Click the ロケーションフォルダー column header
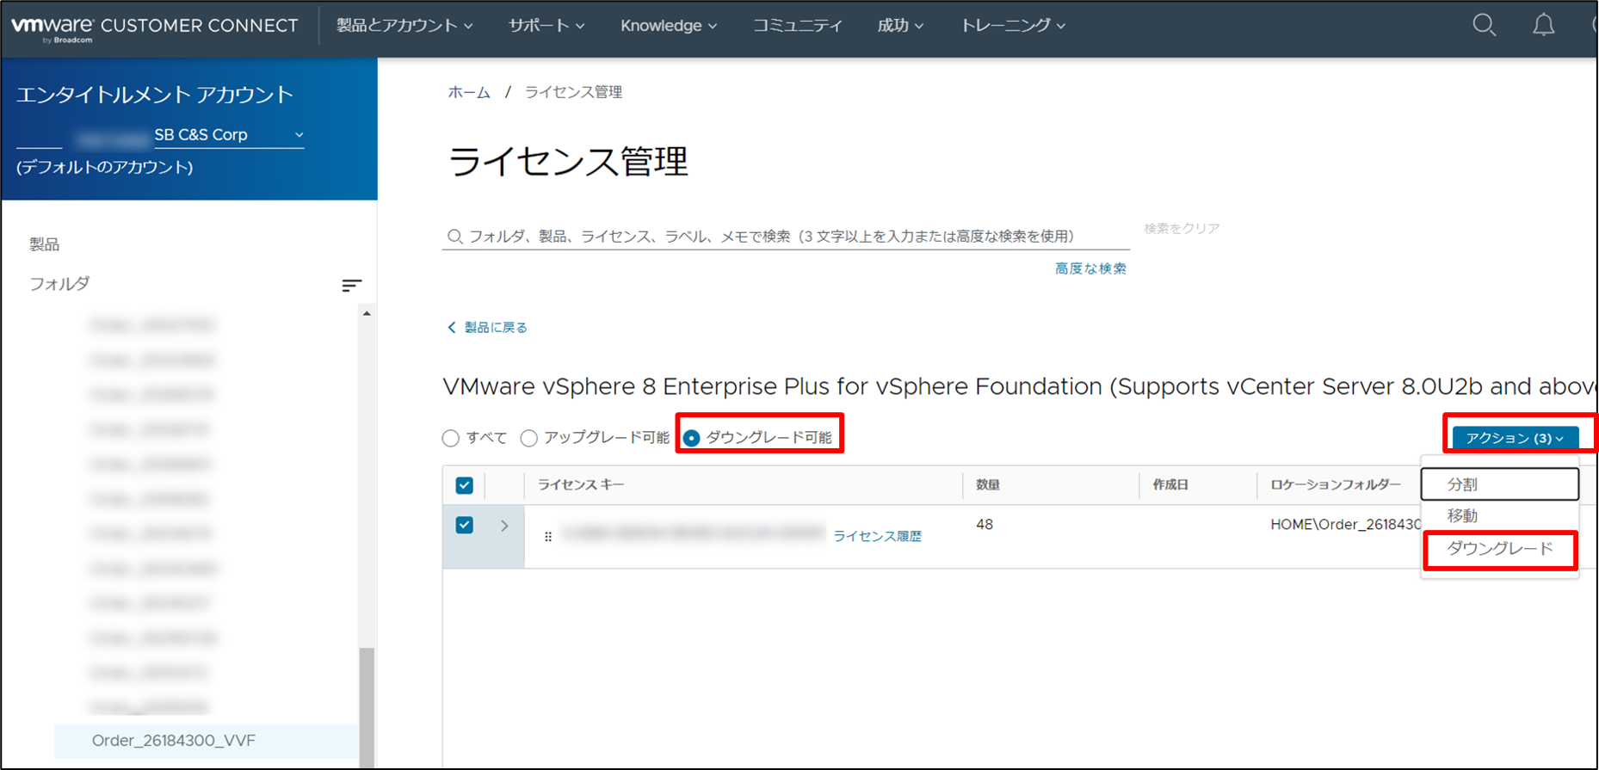 coord(1336,485)
